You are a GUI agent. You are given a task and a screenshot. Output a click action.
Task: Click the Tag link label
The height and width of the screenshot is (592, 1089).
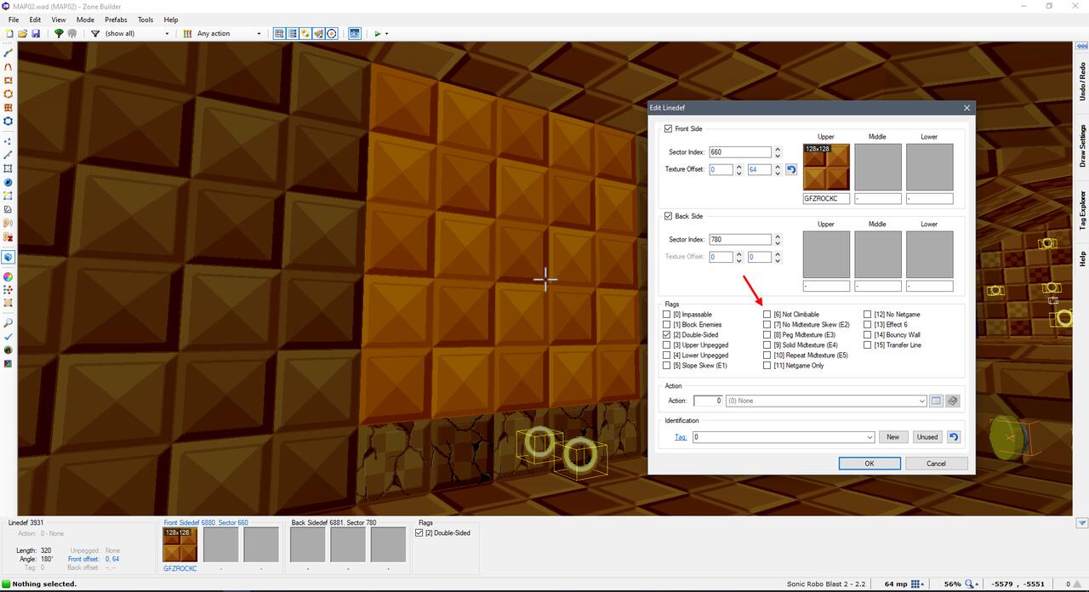tap(681, 437)
